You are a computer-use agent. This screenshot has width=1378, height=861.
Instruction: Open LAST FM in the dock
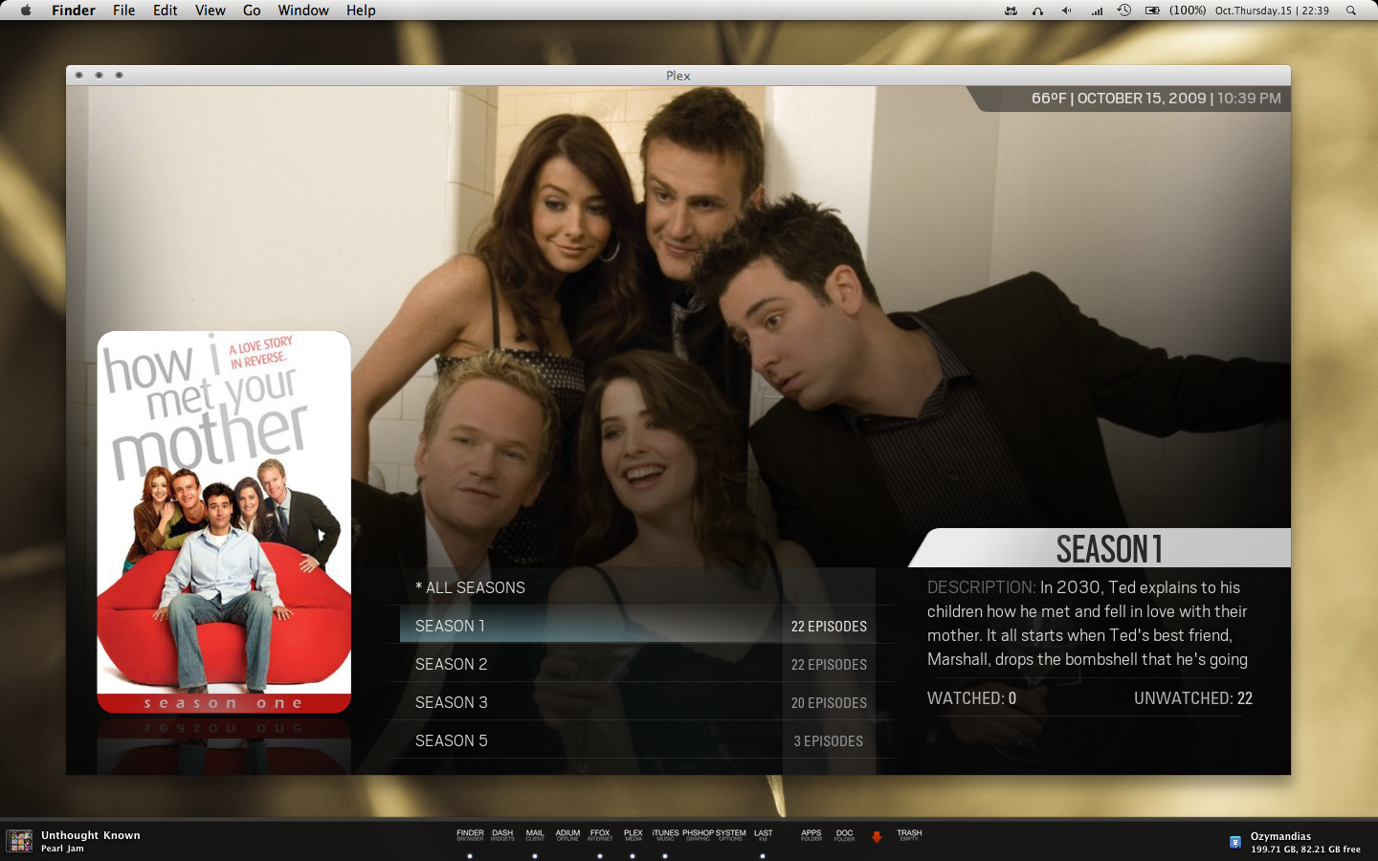pos(763,835)
